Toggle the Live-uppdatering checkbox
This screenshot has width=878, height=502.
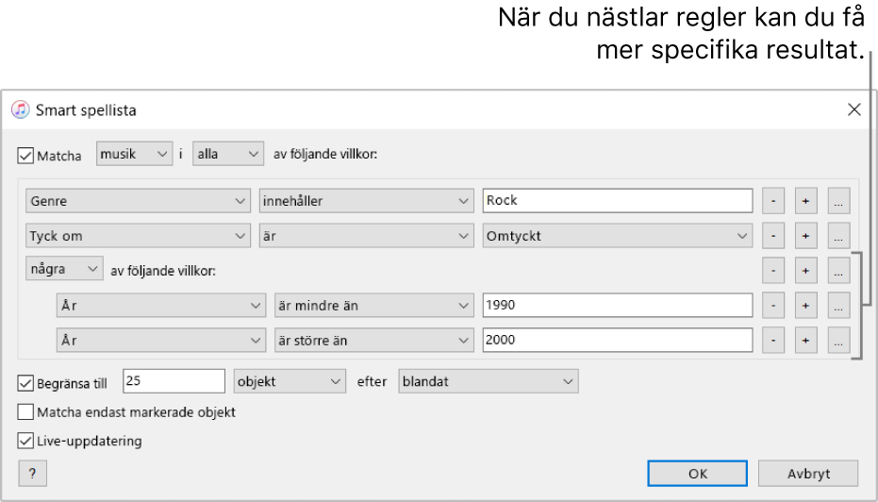click(x=25, y=441)
